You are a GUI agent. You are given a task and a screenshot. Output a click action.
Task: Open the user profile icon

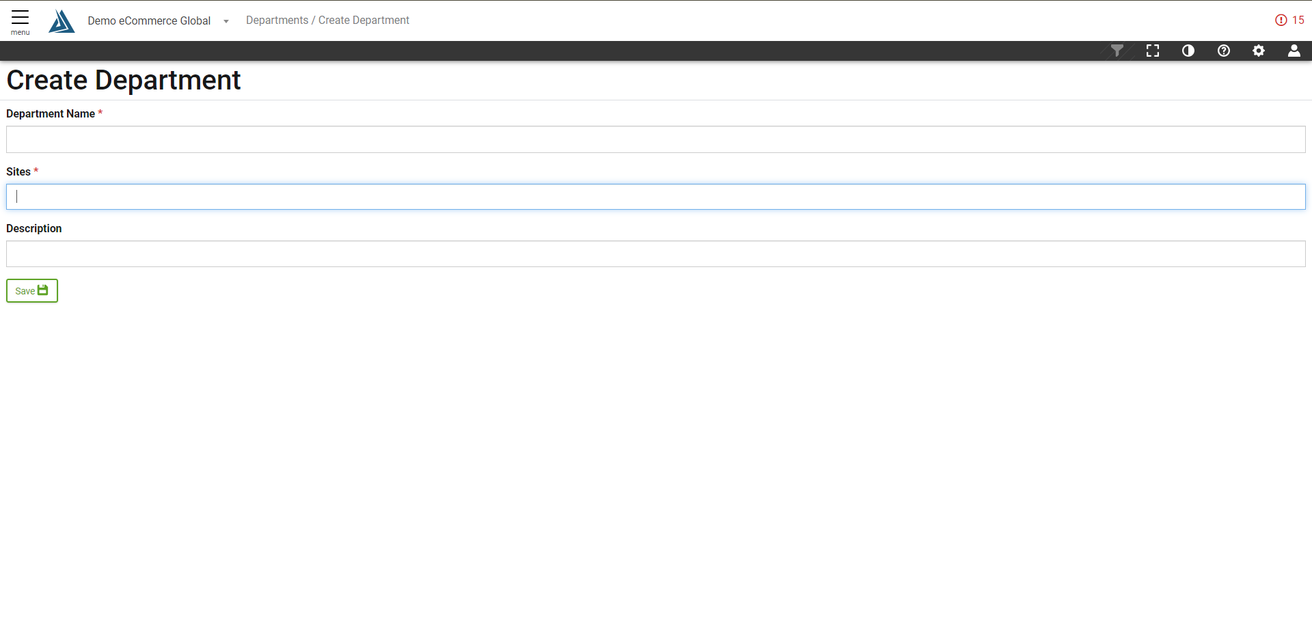[1294, 51]
